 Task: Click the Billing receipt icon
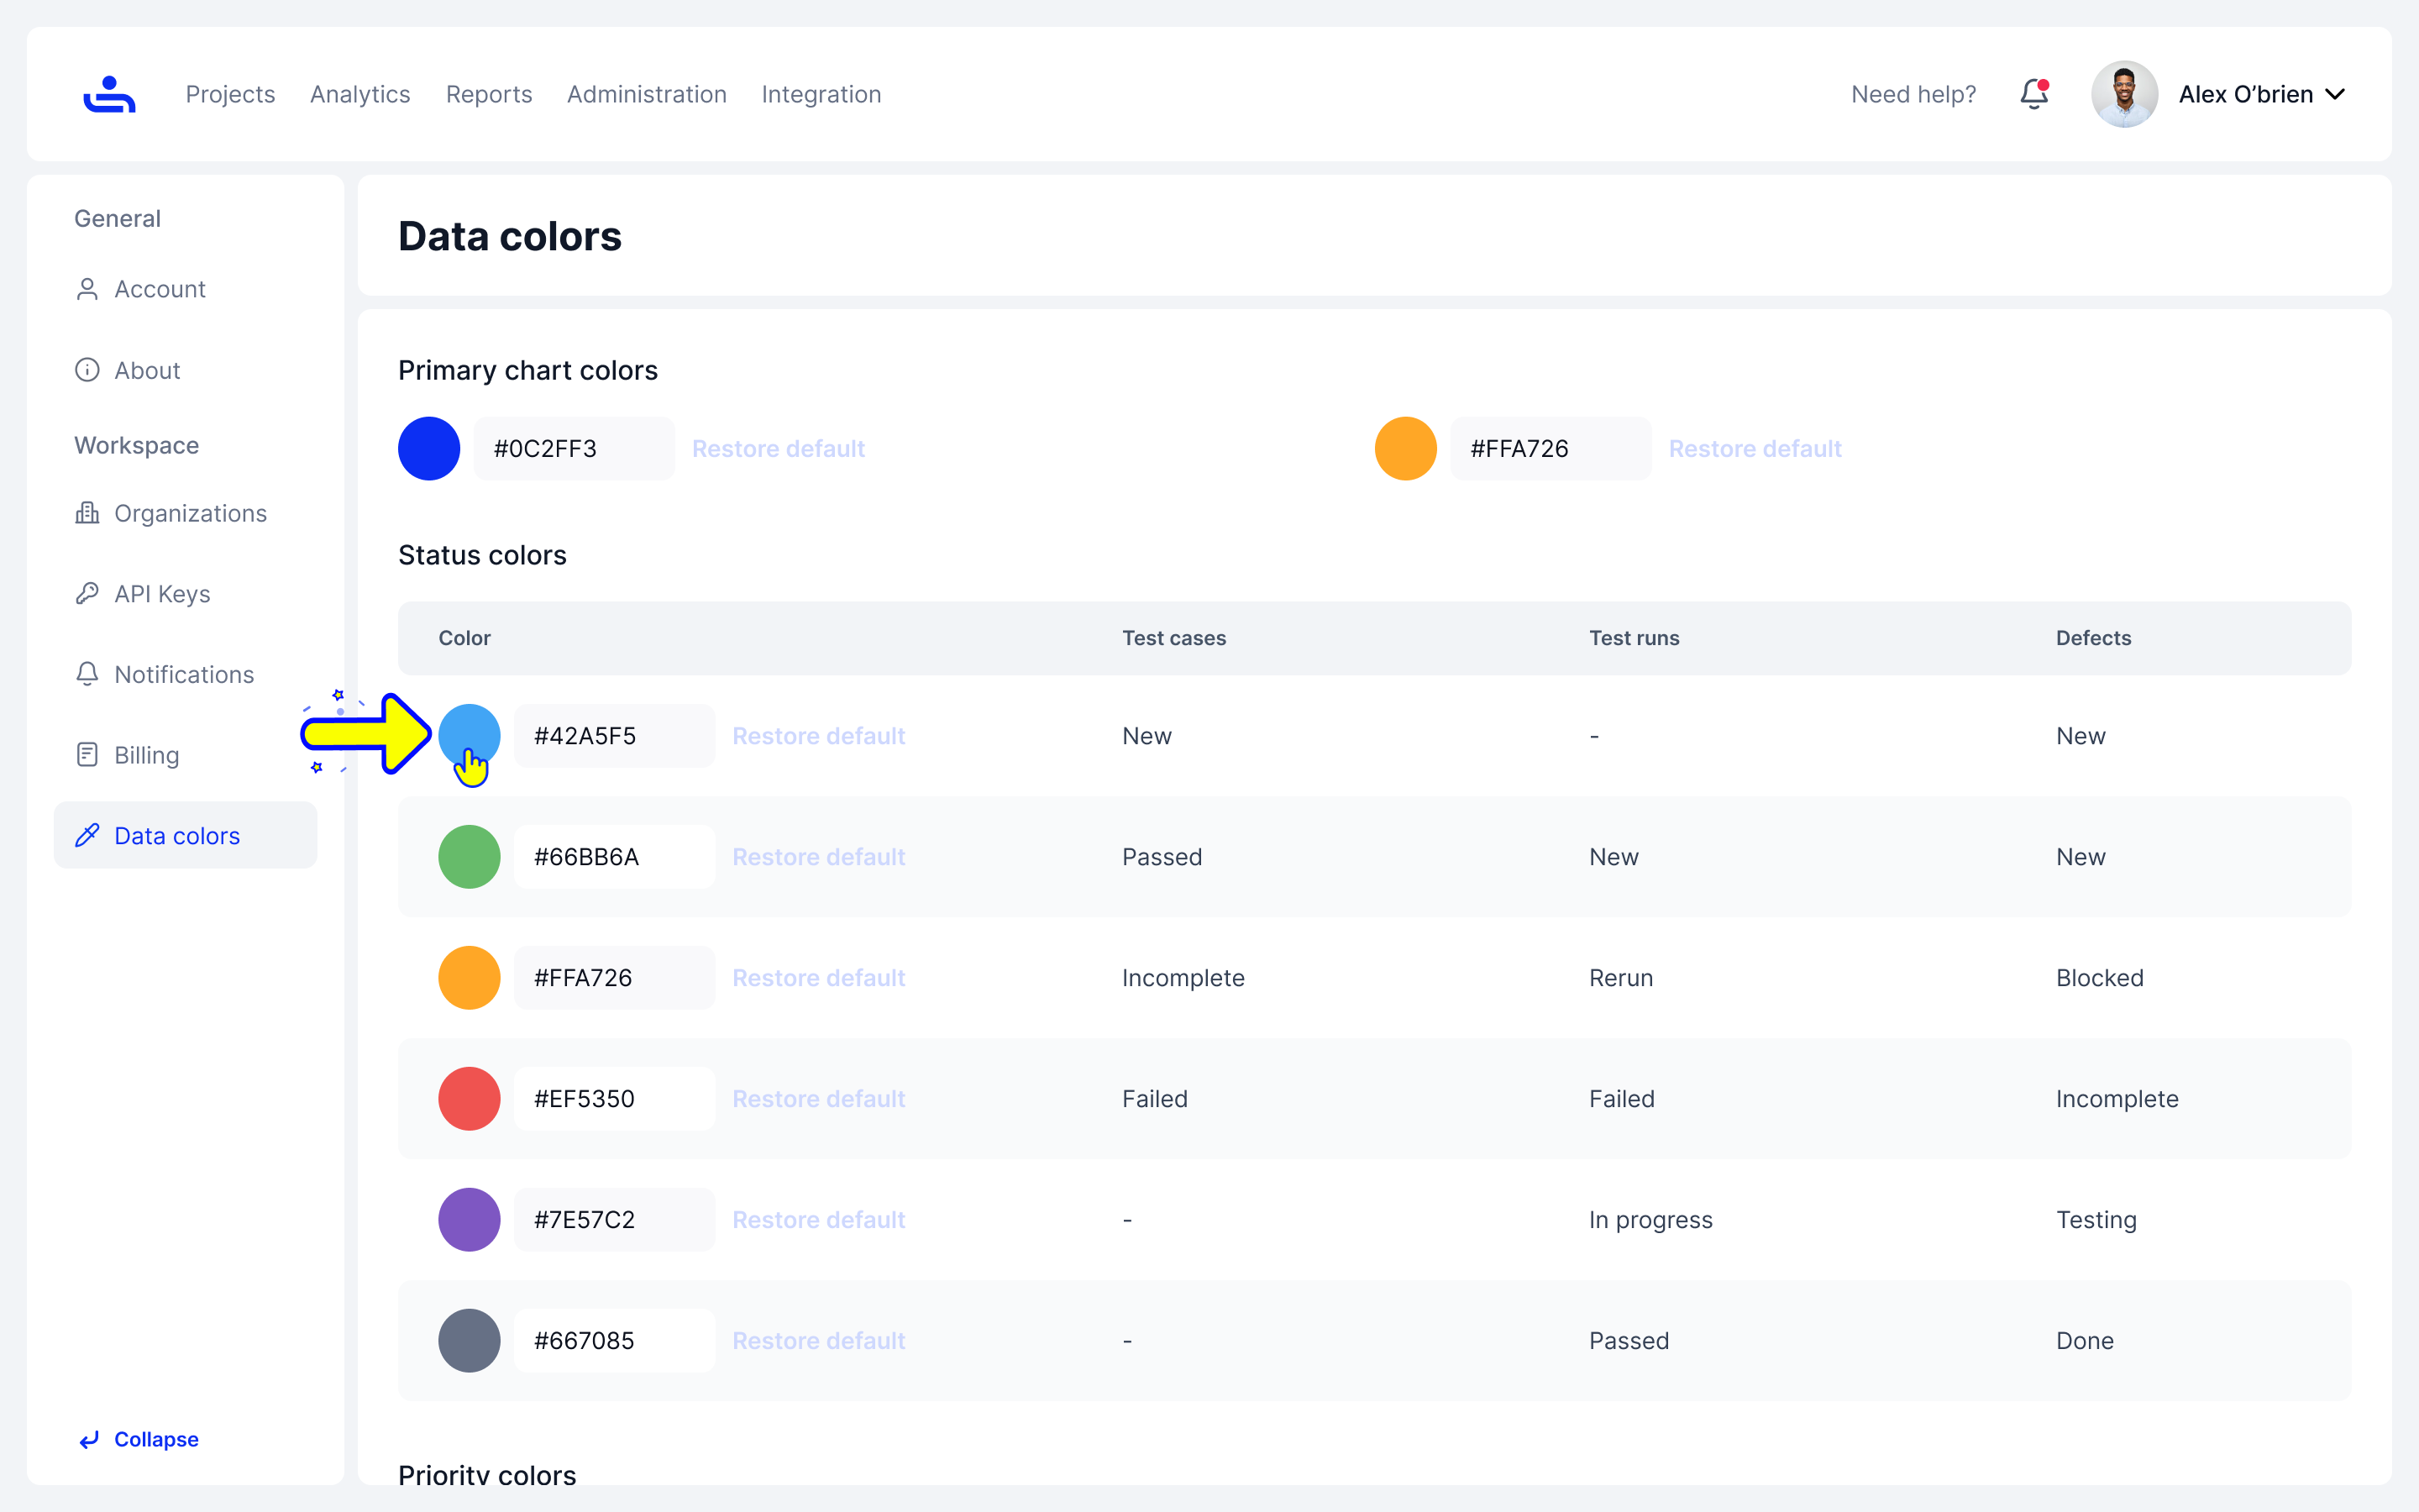coord(87,755)
